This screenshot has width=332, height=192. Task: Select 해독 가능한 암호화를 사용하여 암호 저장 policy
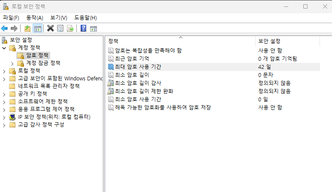(163, 107)
